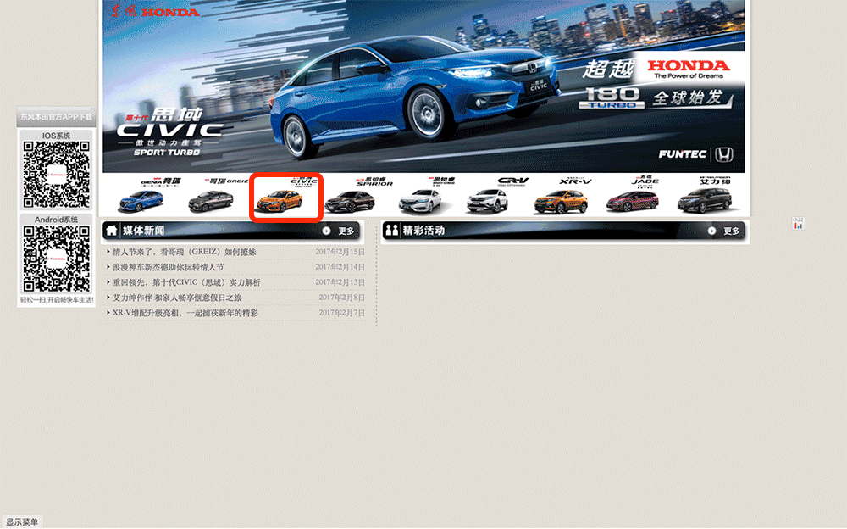Close the 东风本田官方APP下载 side panel
847x529 pixels.
92,109
